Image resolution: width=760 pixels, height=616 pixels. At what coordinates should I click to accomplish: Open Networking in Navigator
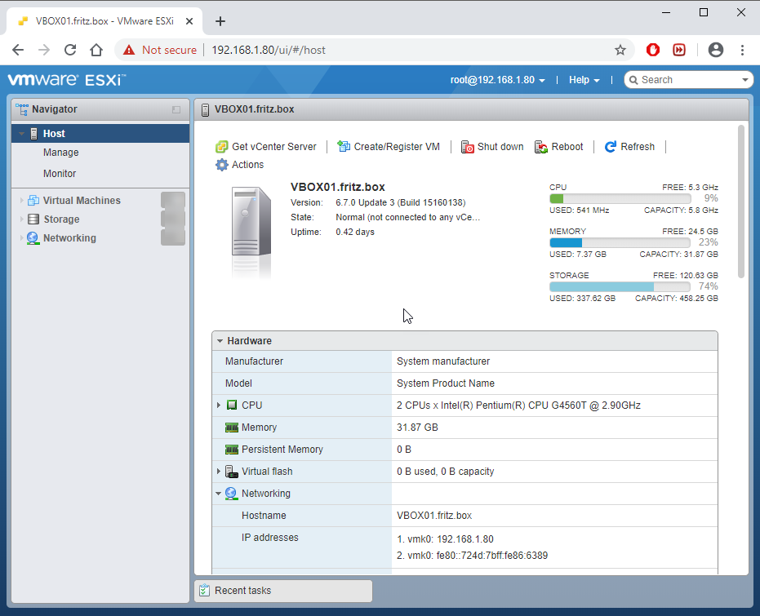(x=69, y=237)
